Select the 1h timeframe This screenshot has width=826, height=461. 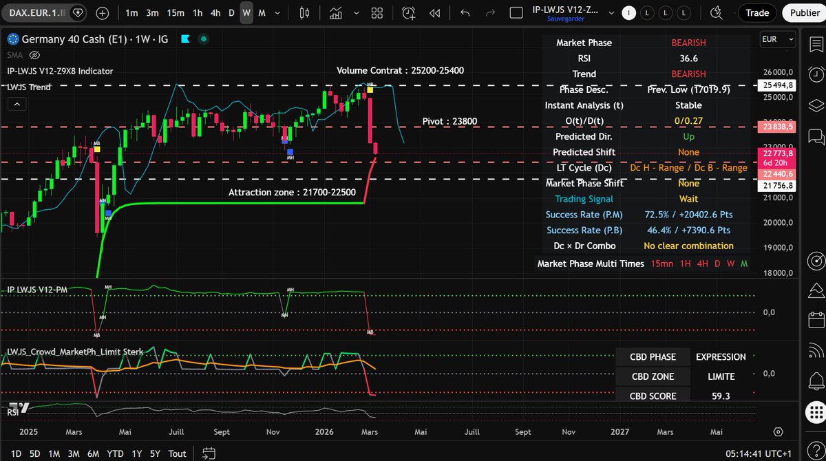point(198,12)
